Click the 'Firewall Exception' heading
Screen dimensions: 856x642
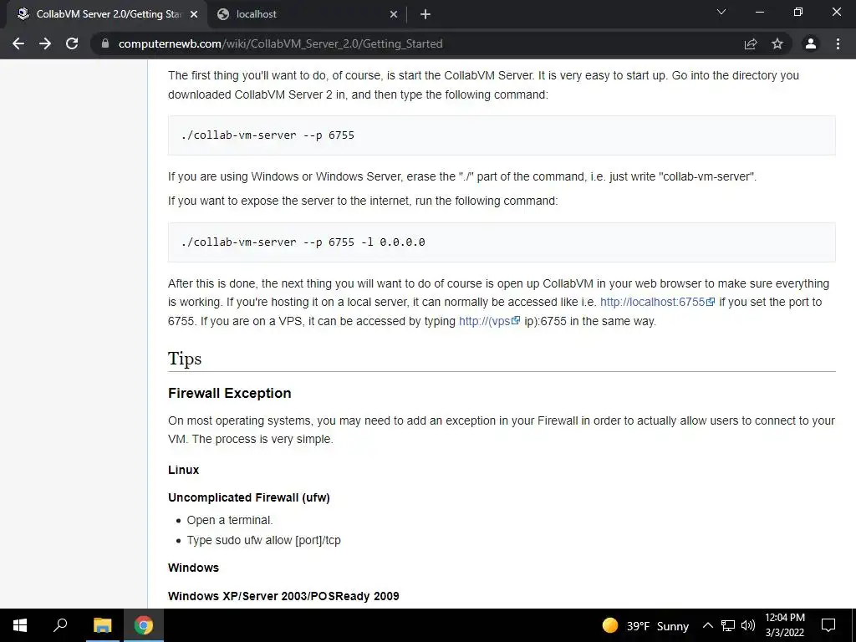[229, 393]
